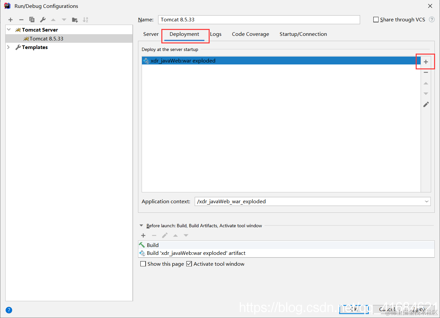Sort configurations alphabetically
This screenshot has width=440, height=318.
[x=85, y=20]
